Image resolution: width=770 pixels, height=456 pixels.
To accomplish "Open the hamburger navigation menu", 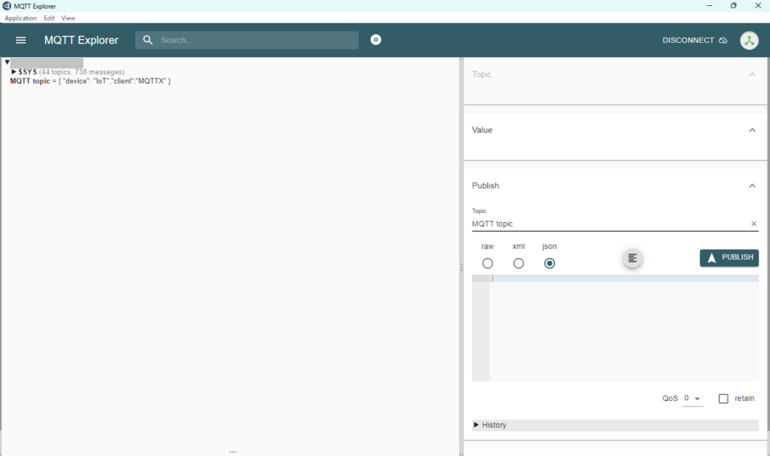I will point(21,40).
